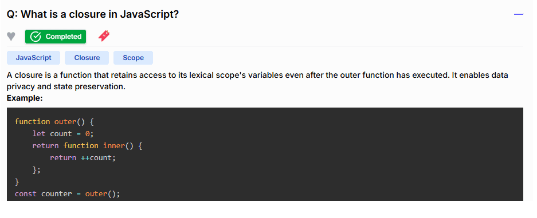Click the orange 0 literal in code
Viewport: 537px width, 218px height.
click(x=87, y=133)
